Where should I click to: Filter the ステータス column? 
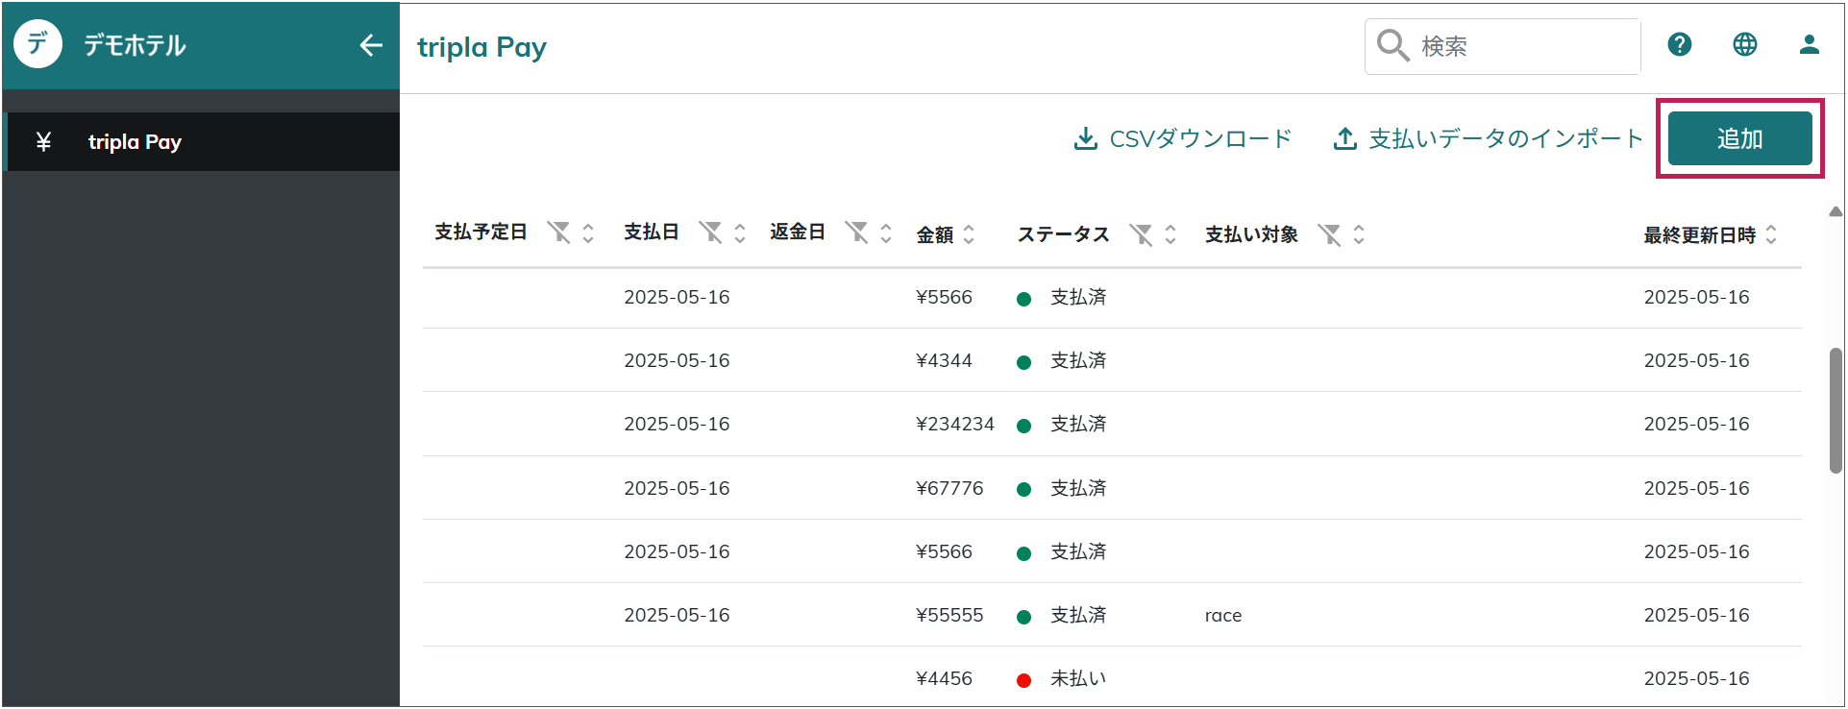point(1141,234)
